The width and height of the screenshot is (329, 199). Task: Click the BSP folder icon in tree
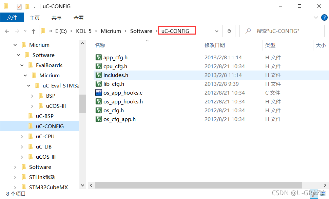coord(41,96)
